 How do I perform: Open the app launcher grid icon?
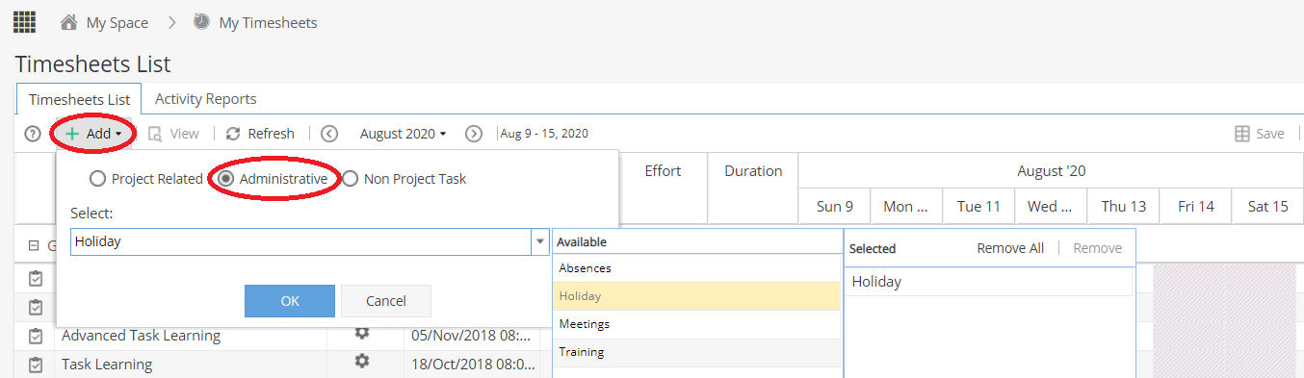[x=24, y=21]
